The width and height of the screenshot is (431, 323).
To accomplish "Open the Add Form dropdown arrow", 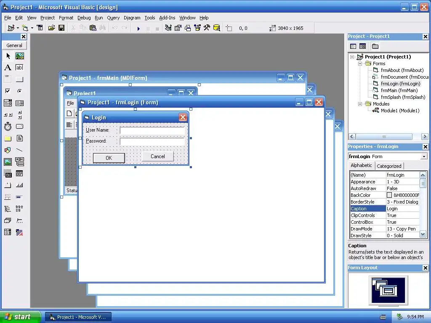I will [32, 28].
